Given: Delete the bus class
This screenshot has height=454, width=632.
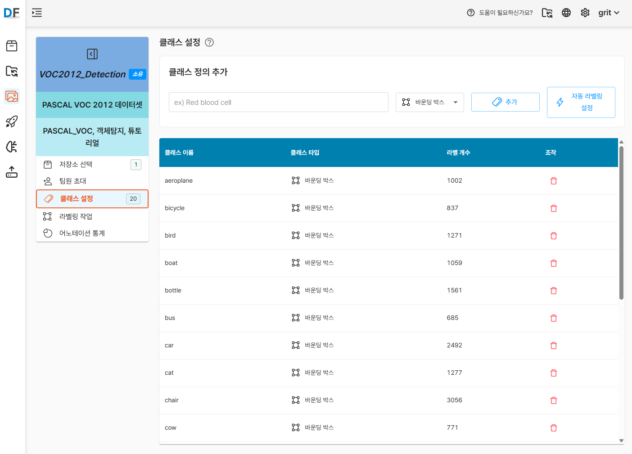Looking at the screenshot, I should tap(554, 318).
